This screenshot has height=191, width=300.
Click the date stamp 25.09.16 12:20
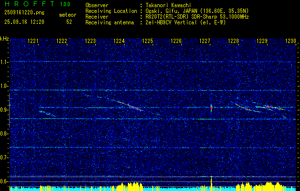[24, 22]
